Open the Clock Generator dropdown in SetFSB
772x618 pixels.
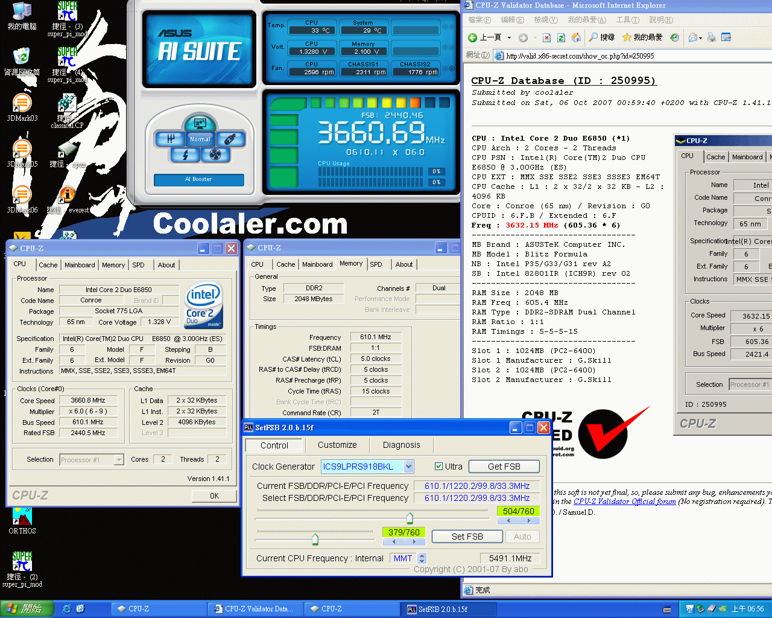click(410, 467)
